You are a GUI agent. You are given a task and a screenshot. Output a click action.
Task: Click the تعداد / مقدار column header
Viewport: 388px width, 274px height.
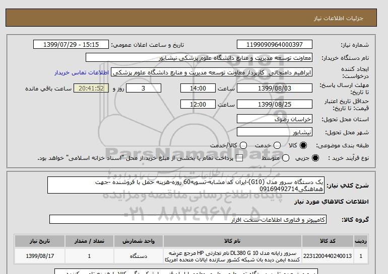coord(89,241)
